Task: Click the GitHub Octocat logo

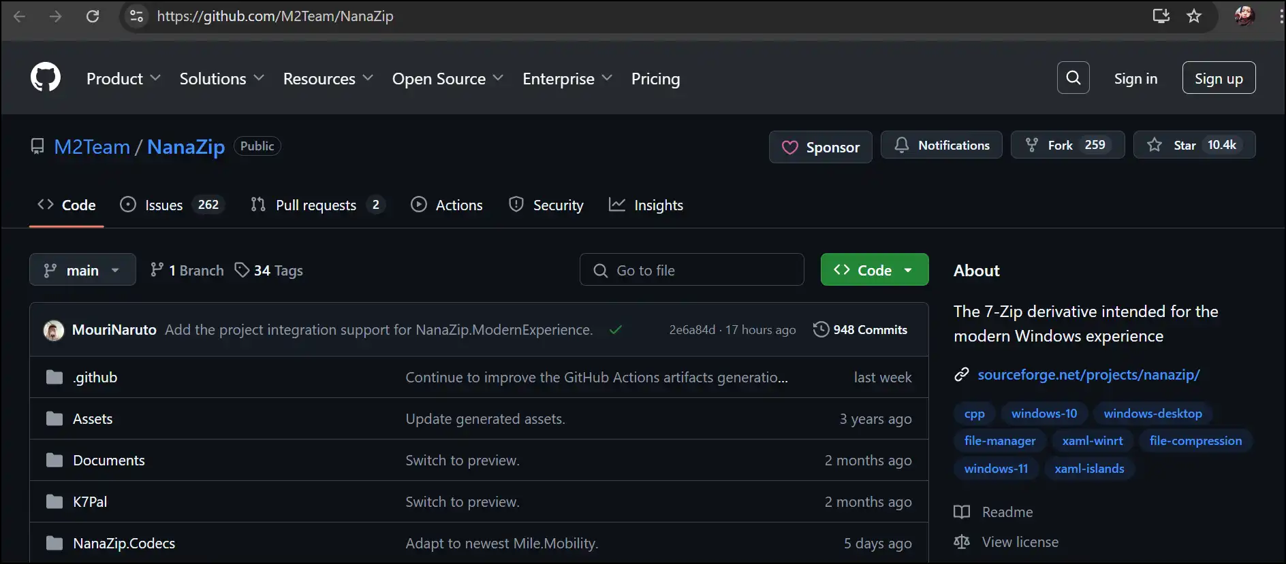Action: tap(46, 78)
